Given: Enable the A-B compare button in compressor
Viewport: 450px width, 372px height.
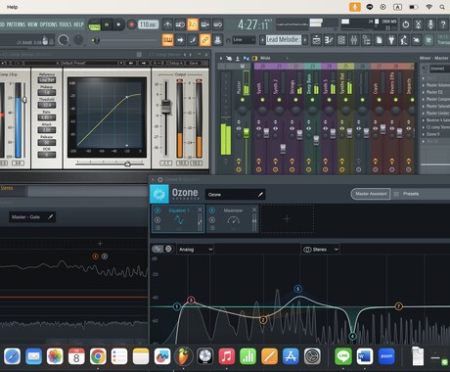Looking at the screenshot, I should tap(158, 63).
